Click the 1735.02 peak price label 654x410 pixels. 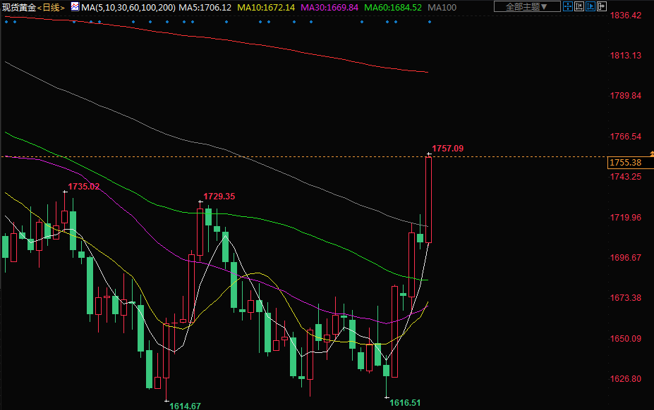coord(83,187)
